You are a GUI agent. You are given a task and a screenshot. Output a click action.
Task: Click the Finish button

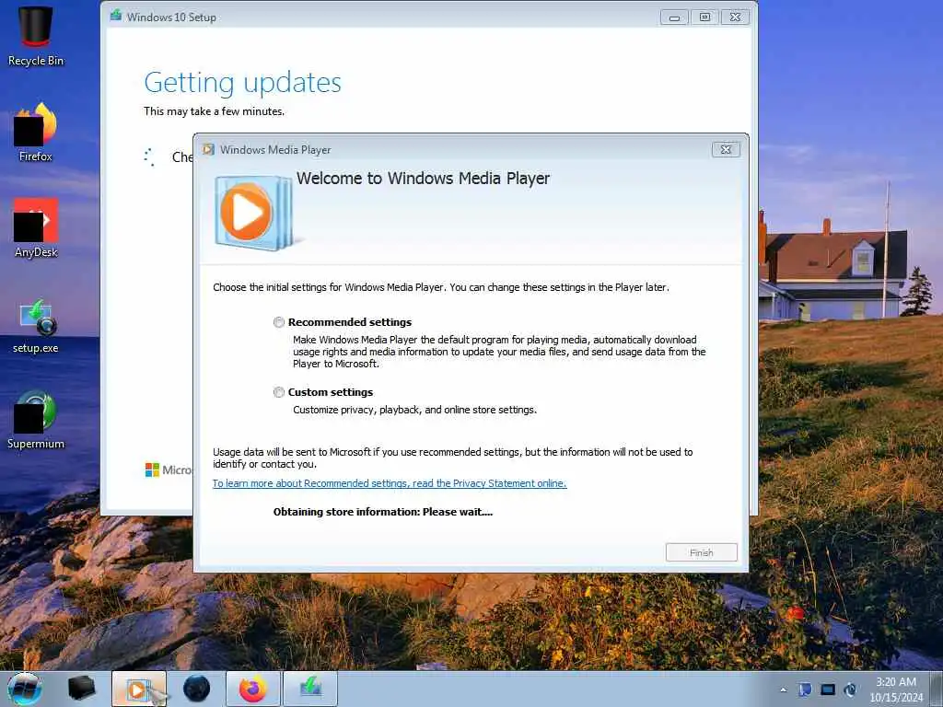[701, 552]
